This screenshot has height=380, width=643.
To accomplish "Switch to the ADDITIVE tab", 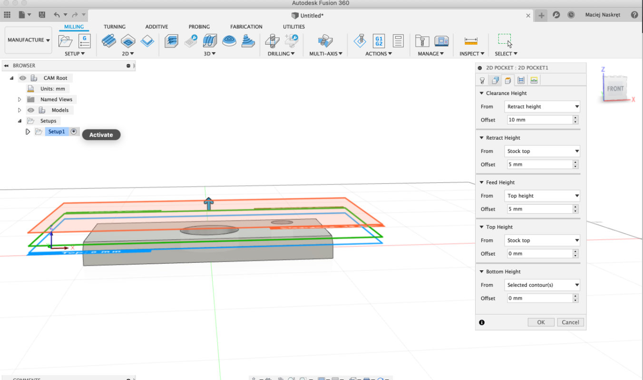I will (156, 27).
